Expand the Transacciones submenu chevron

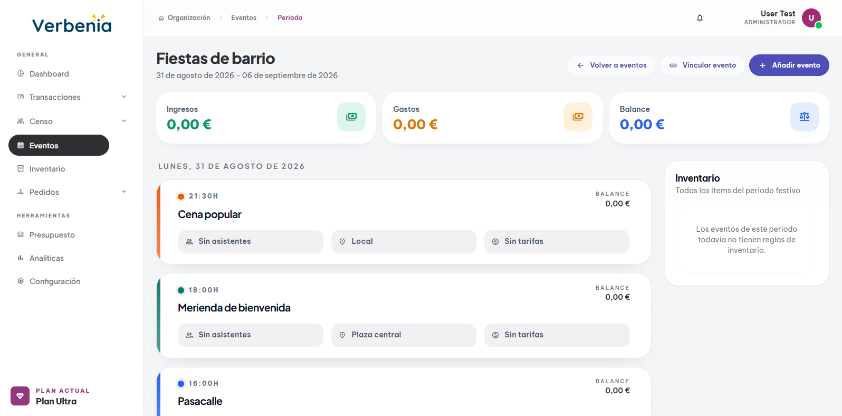tap(124, 97)
